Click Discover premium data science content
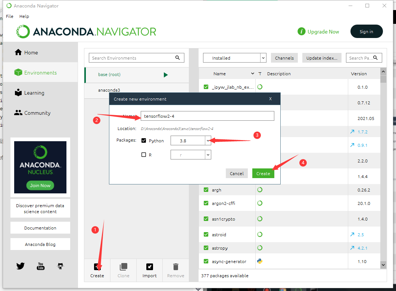The image size is (396, 291). tap(40, 209)
